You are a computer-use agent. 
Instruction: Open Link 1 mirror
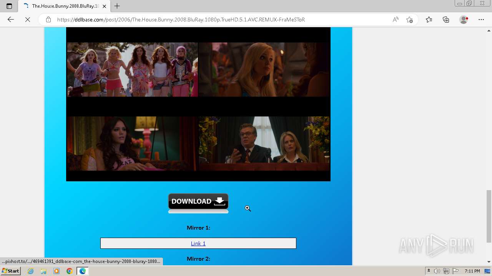[x=198, y=243]
